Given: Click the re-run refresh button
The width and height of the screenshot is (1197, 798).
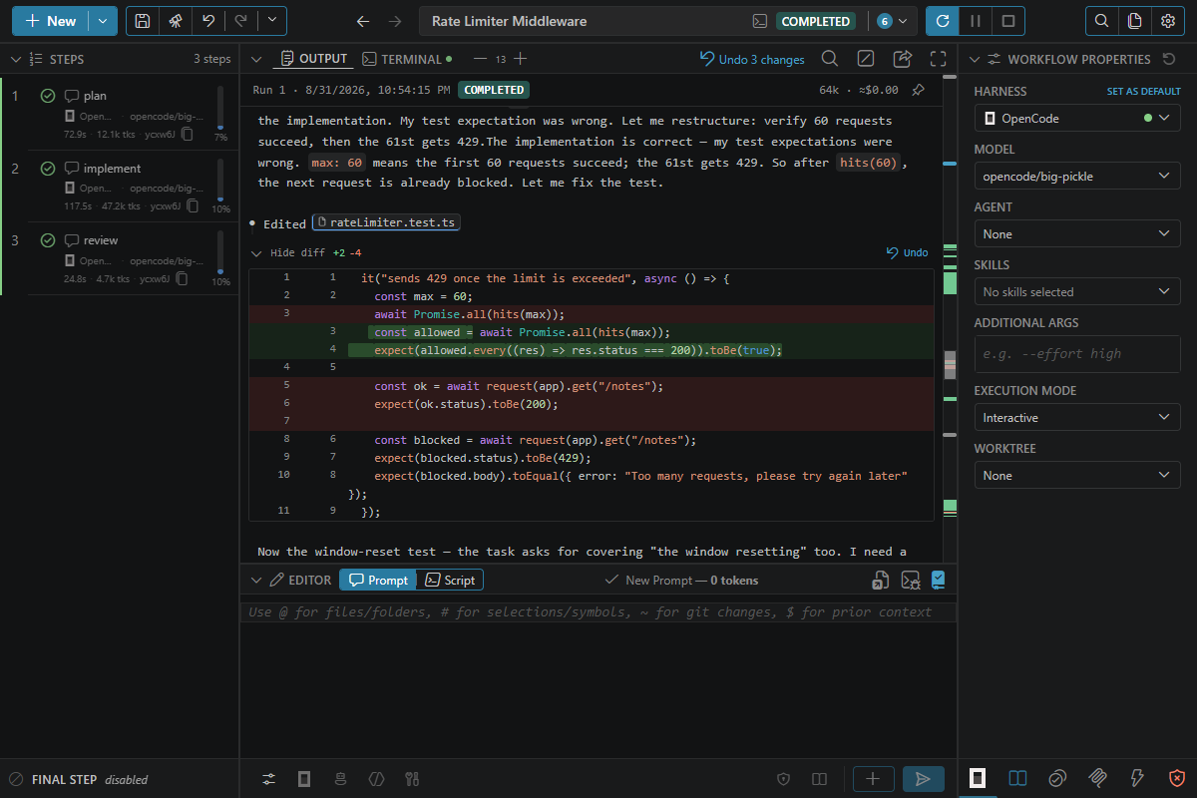Looking at the screenshot, I should [942, 21].
